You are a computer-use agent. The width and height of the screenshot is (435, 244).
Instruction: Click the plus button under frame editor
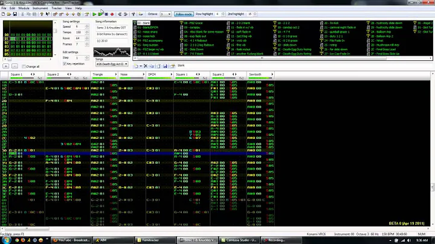6,66
